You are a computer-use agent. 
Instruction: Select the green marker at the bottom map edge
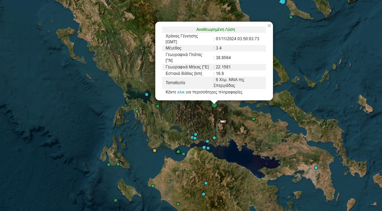[178, 204]
